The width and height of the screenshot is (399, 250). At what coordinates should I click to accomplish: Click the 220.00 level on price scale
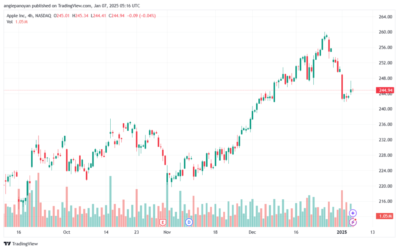(385, 186)
